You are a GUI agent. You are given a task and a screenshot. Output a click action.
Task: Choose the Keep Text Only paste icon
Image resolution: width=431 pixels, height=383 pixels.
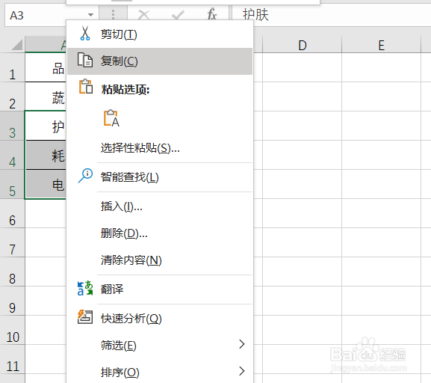[111, 118]
